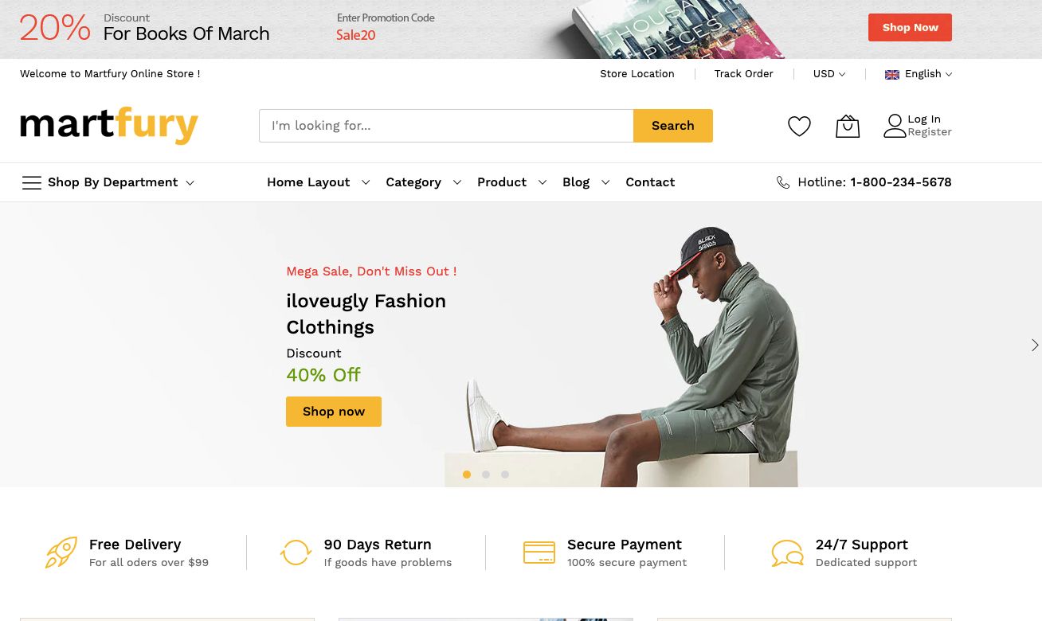Open the shopping cart bag icon

click(848, 126)
